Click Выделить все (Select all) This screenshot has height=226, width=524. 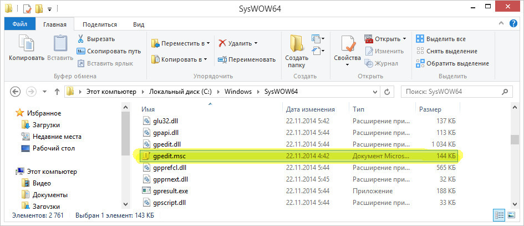[445, 39]
